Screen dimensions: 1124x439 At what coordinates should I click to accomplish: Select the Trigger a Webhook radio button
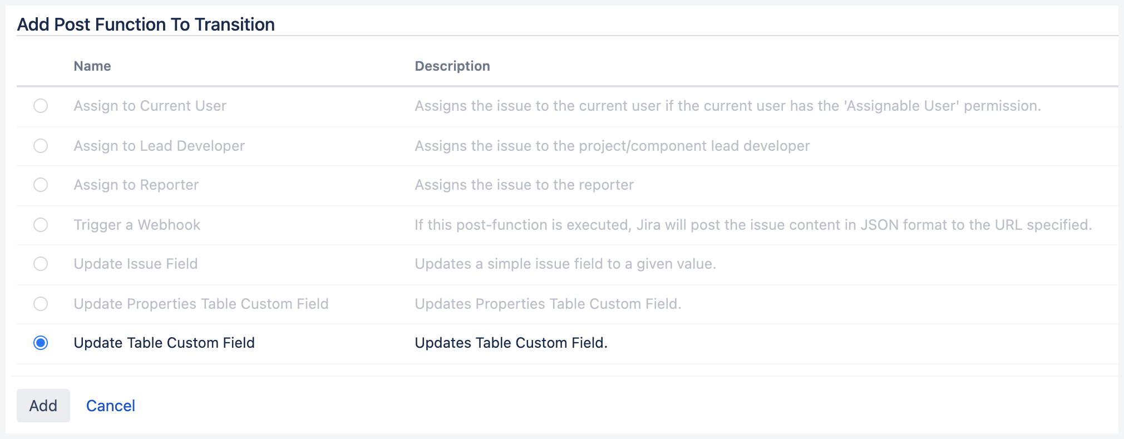[x=41, y=225]
